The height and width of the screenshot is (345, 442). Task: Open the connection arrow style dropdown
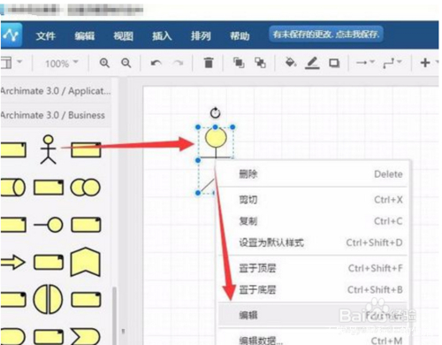365,62
